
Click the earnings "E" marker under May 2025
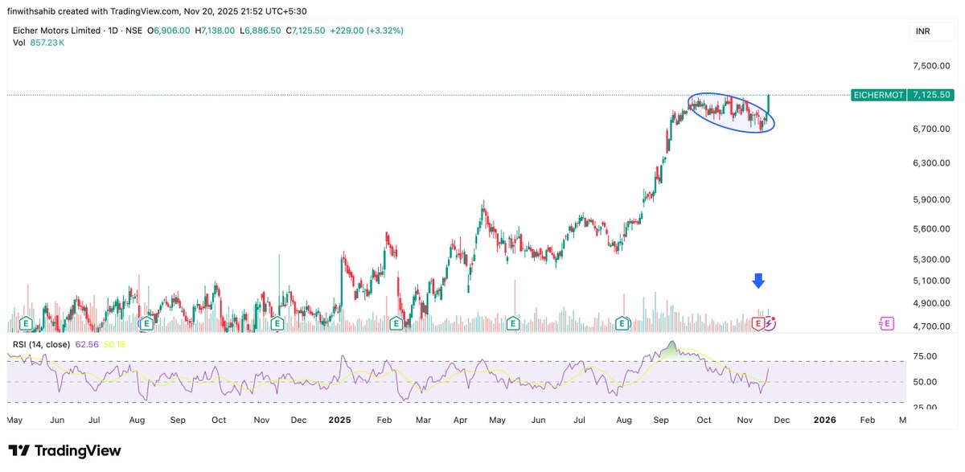point(511,323)
